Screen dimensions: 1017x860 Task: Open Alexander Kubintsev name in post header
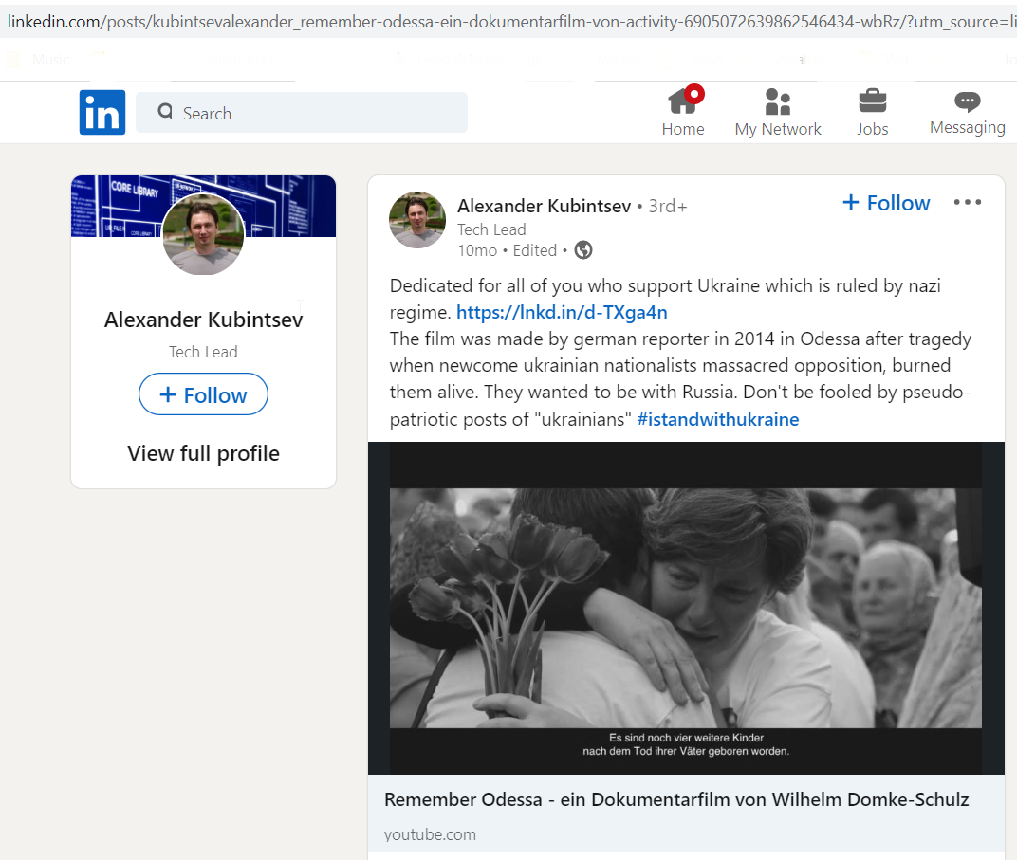(x=544, y=206)
